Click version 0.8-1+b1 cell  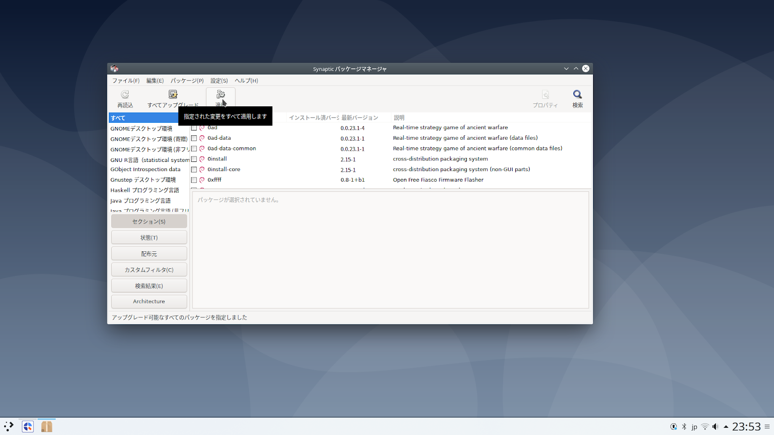353,180
